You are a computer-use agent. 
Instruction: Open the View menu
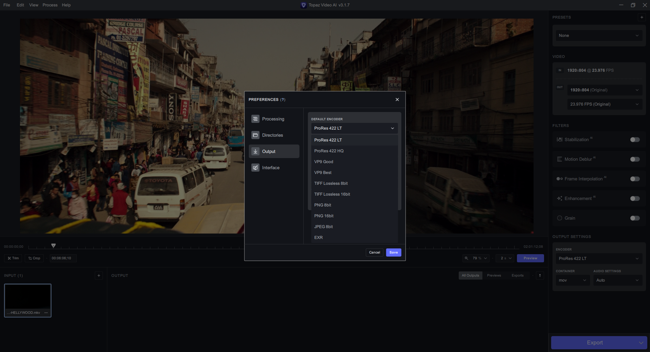(x=34, y=5)
